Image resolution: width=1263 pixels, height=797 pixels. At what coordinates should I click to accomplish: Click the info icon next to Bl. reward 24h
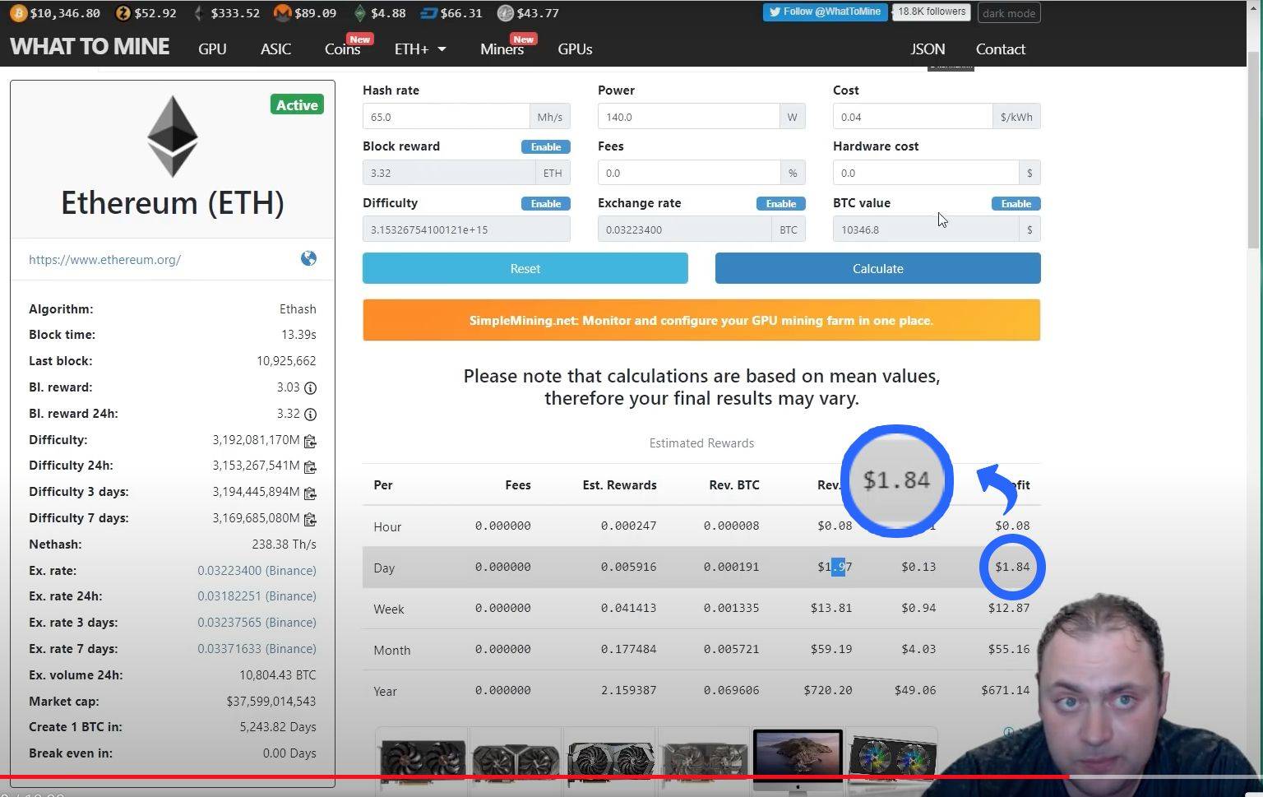pos(310,414)
